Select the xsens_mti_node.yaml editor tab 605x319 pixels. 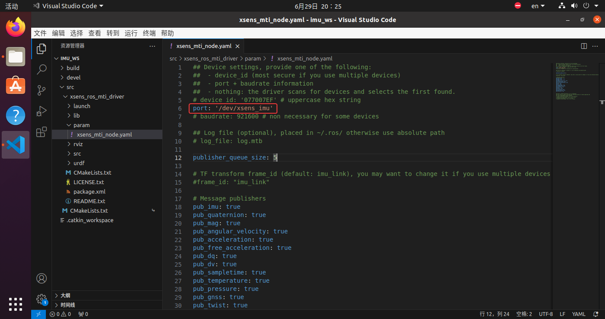click(x=203, y=46)
